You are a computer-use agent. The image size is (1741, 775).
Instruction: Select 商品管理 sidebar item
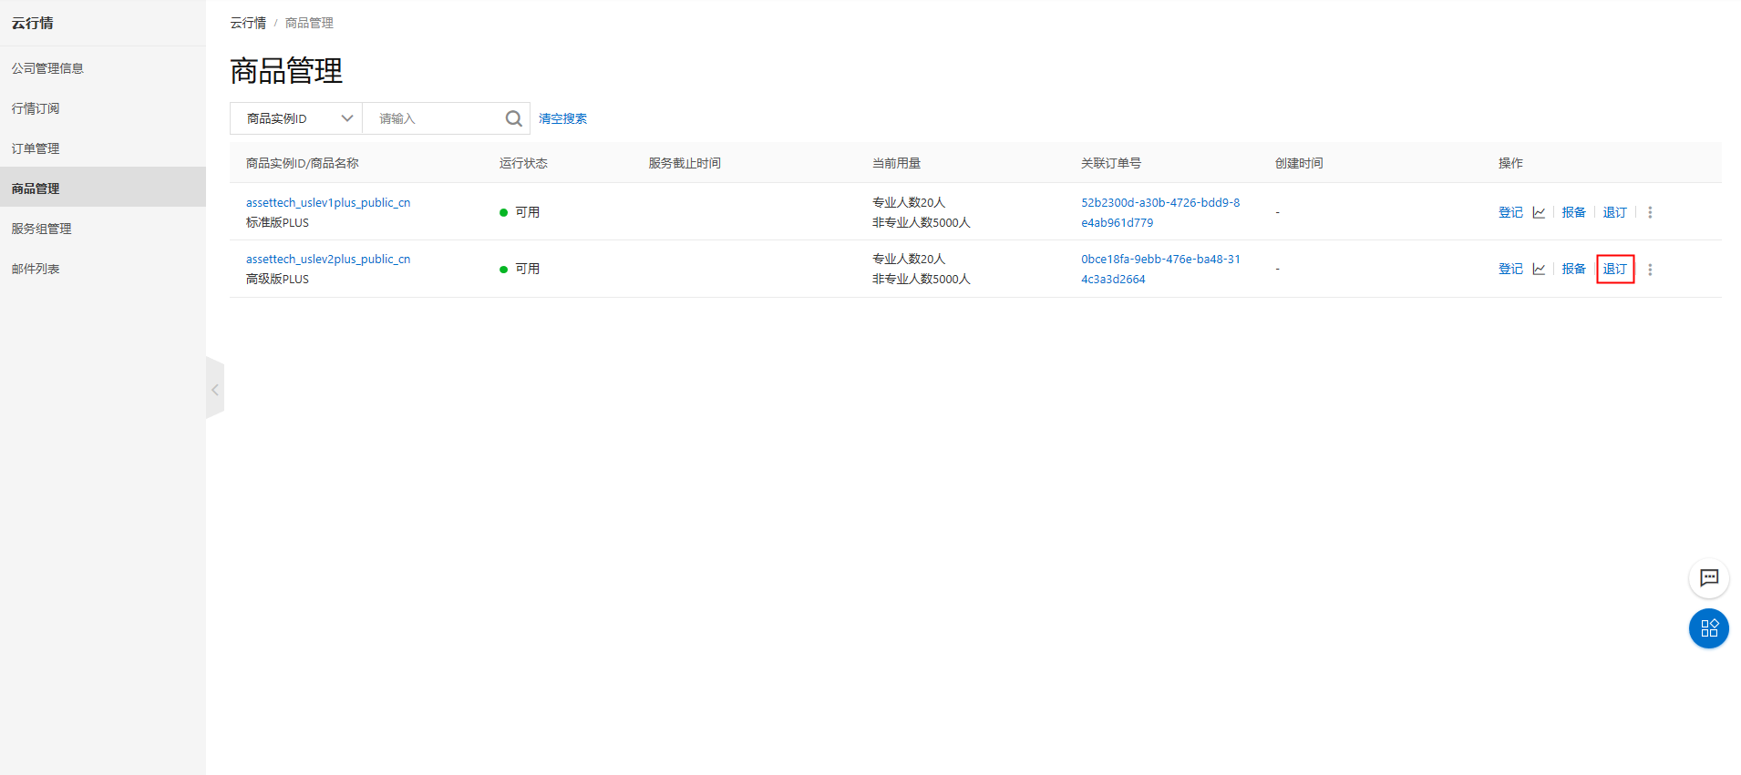coord(103,189)
